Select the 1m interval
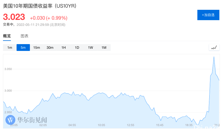This screenshot has width=224, height=131. click(10, 48)
